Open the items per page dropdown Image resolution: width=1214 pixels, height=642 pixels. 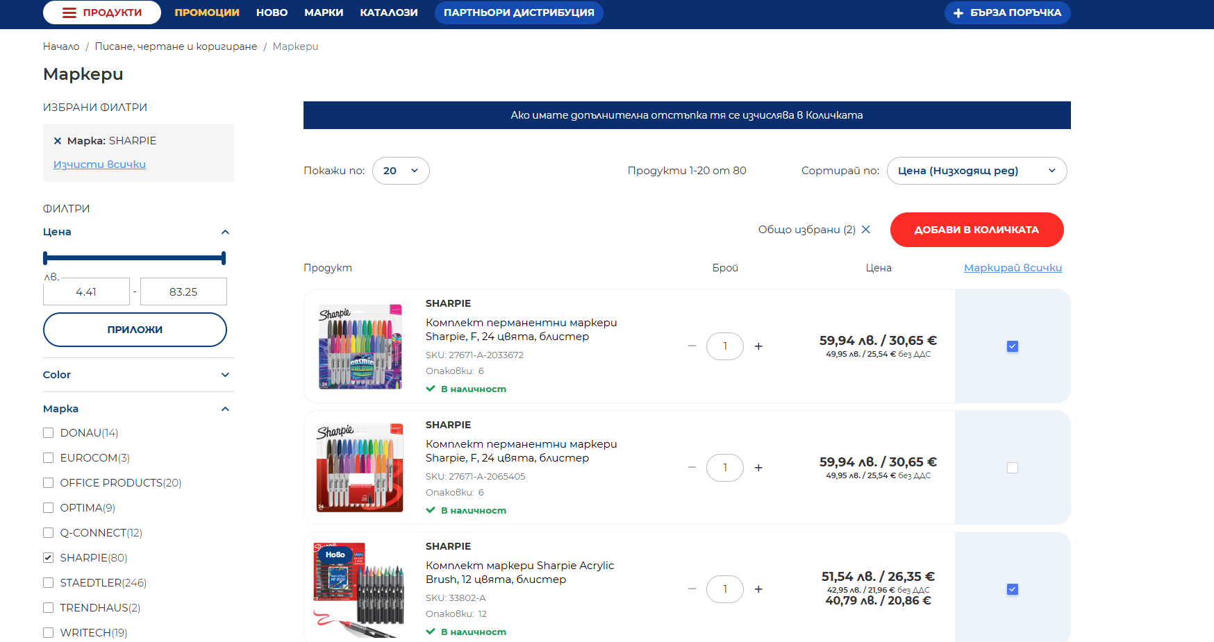pos(401,171)
